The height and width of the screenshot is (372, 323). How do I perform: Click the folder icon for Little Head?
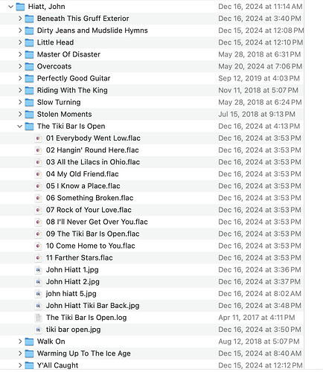[x=29, y=42]
